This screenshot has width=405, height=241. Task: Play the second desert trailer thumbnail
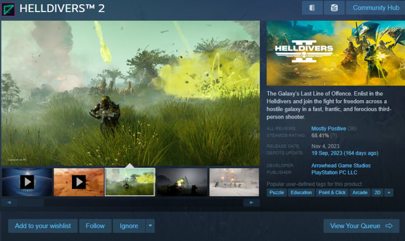79,182
